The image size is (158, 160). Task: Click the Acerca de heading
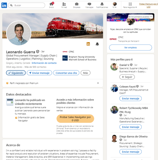[x=13, y=145]
